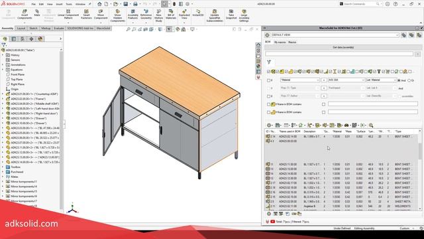Click the MacroSolid search input field
This screenshot has height=239, width=424.
(x=339, y=54)
